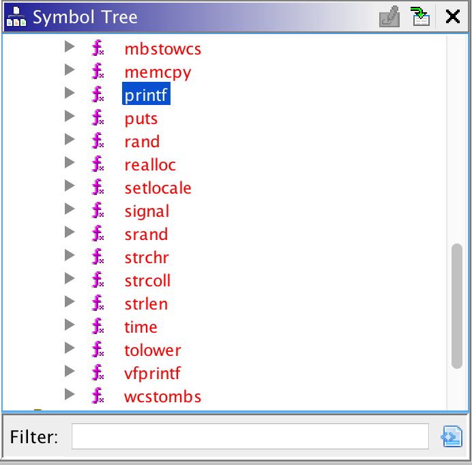This screenshot has width=472, height=465.
Task: Toggle navigate on incoming location changes
Action: tap(419, 17)
